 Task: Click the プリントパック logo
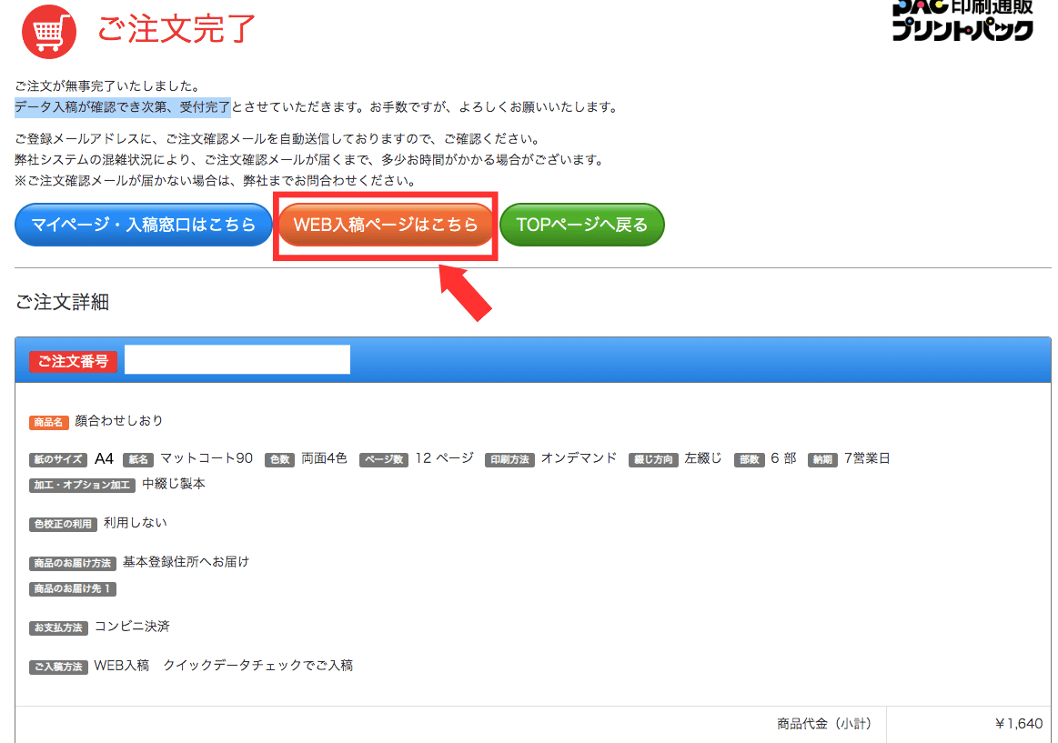[x=962, y=20]
